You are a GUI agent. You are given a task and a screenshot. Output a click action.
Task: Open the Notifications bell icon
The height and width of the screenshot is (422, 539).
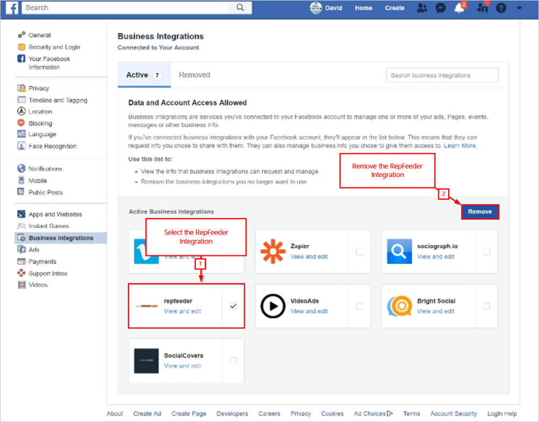(x=459, y=8)
